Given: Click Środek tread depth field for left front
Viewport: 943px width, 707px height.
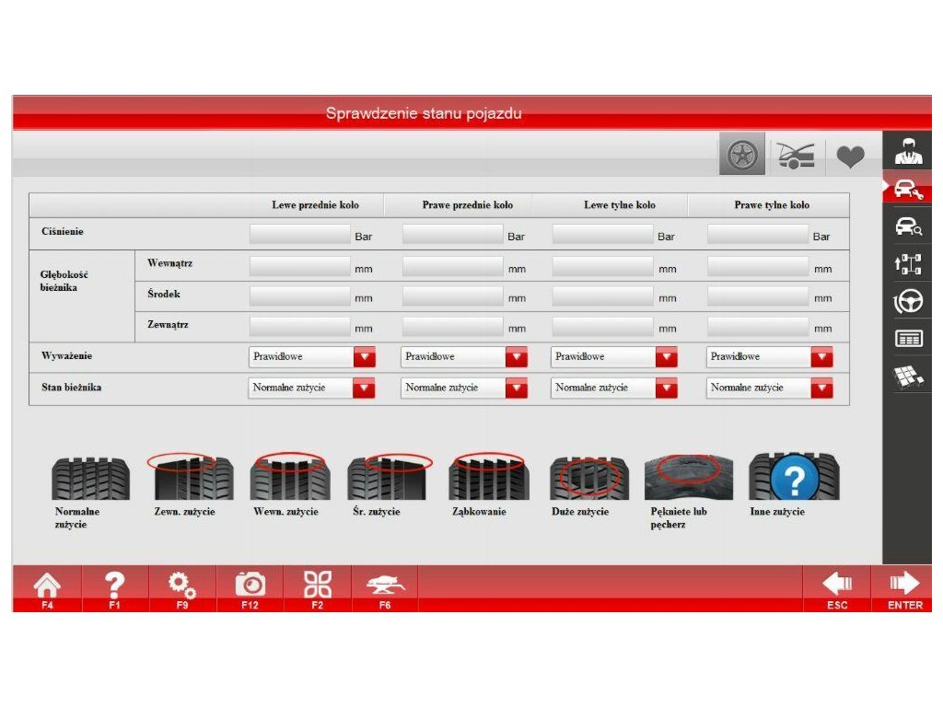Looking at the screenshot, I should click(x=300, y=296).
